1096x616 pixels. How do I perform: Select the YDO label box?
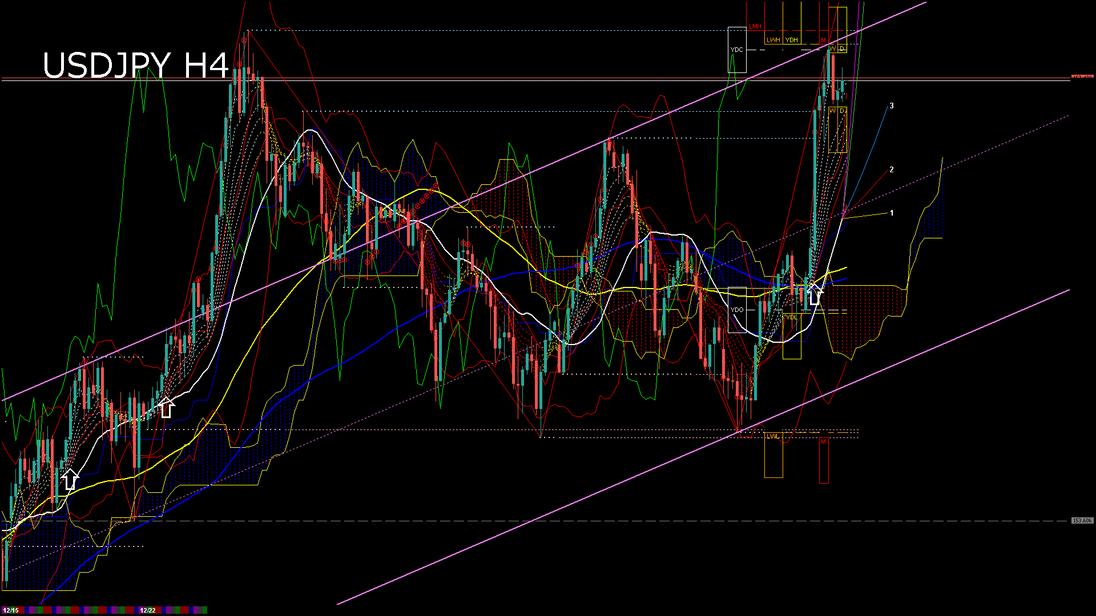[x=737, y=310]
